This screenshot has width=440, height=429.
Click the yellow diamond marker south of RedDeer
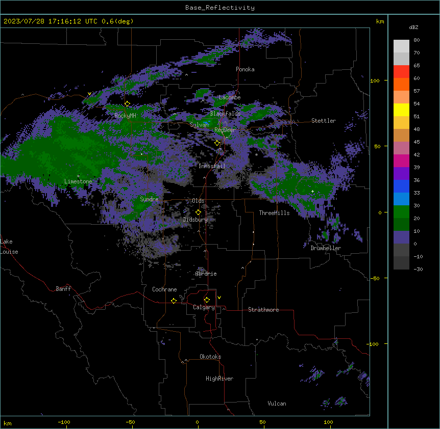pyautogui.click(x=217, y=143)
